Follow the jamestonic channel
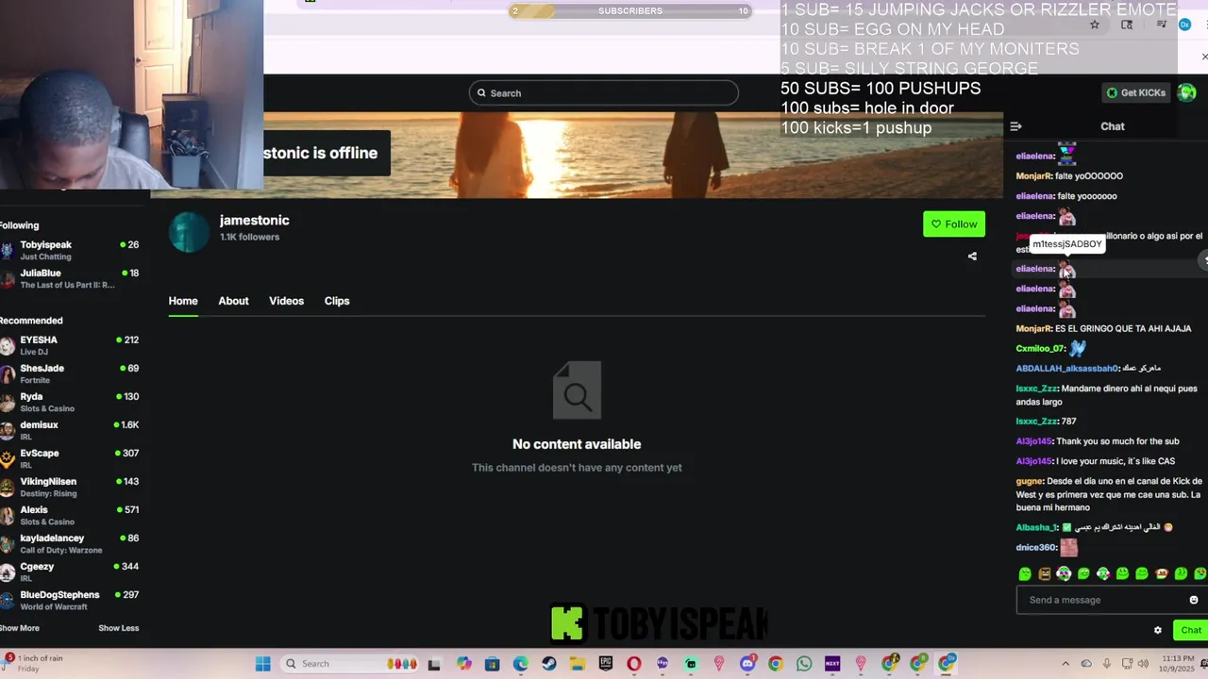Screen dimensions: 1208x679 [954, 224]
